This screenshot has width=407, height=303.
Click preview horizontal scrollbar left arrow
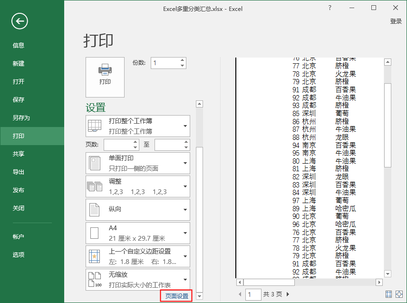(x=240, y=282)
